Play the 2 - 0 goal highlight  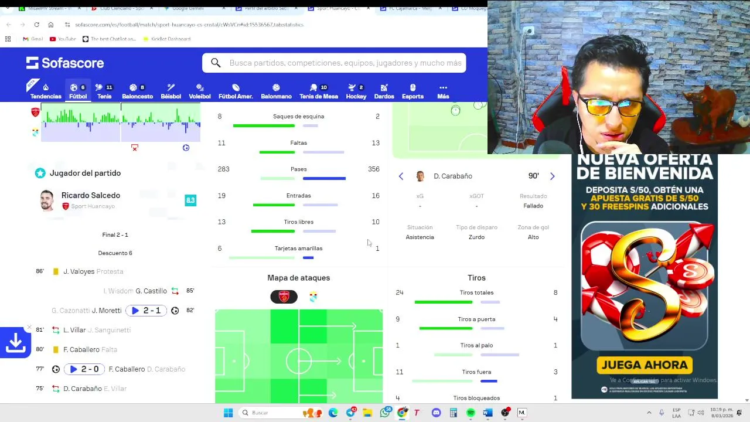(x=85, y=369)
